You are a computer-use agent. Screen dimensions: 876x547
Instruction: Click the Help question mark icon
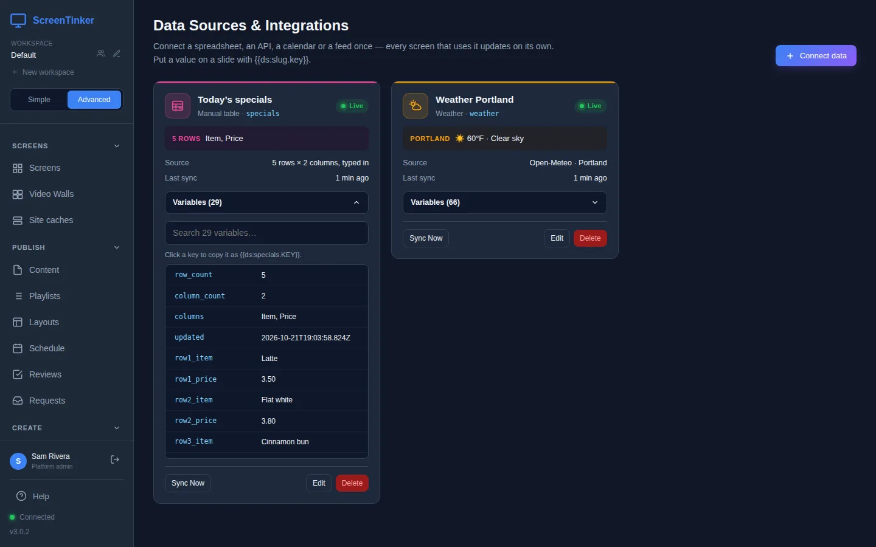[x=21, y=496]
